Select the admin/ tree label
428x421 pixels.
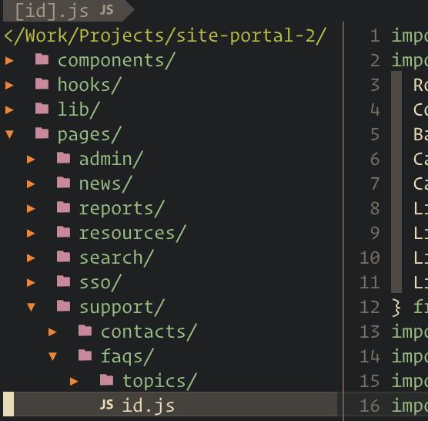click(x=111, y=159)
